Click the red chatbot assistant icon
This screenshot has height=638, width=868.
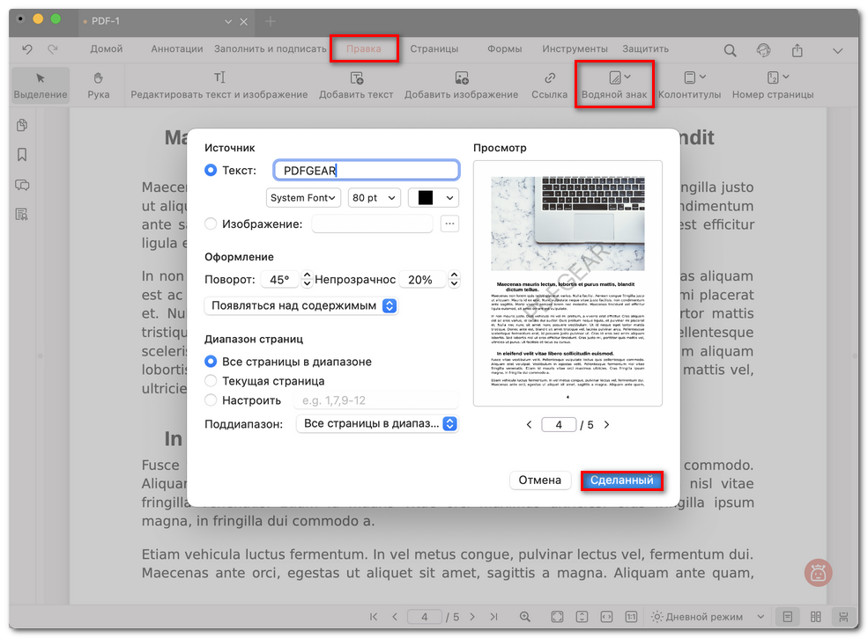tap(818, 573)
